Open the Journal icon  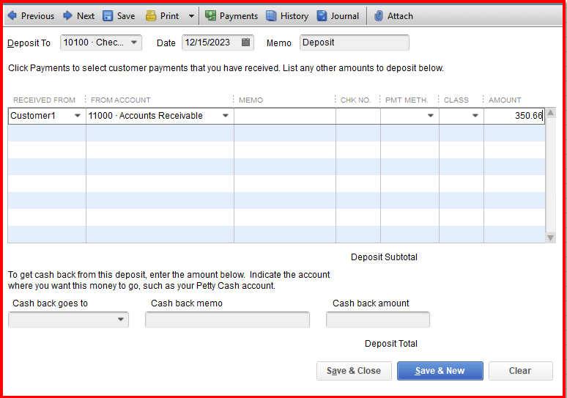(x=322, y=16)
